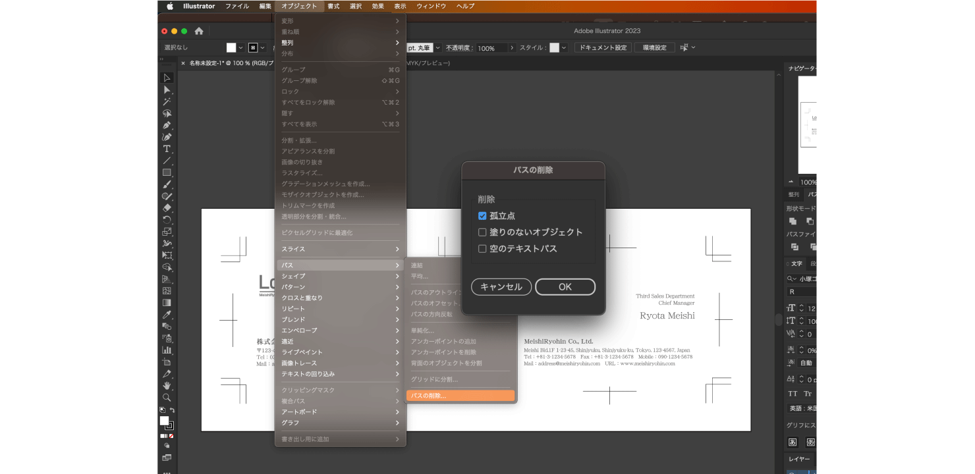Click the Navigator panel preview thumbnail
The width and height of the screenshot is (975, 474).
(808, 125)
